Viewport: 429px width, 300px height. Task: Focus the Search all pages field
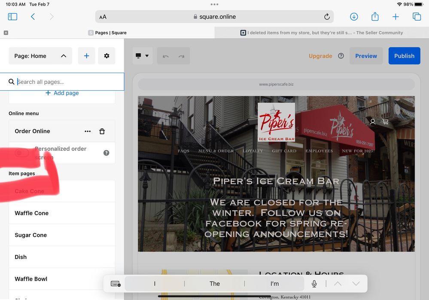click(67, 82)
